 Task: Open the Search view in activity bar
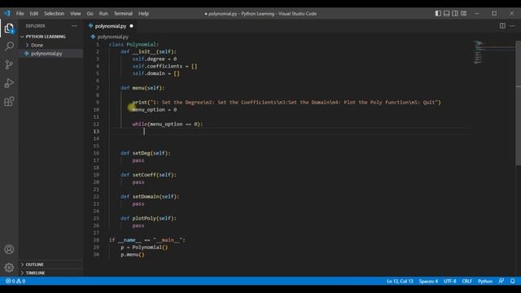click(x=9, y=46)
